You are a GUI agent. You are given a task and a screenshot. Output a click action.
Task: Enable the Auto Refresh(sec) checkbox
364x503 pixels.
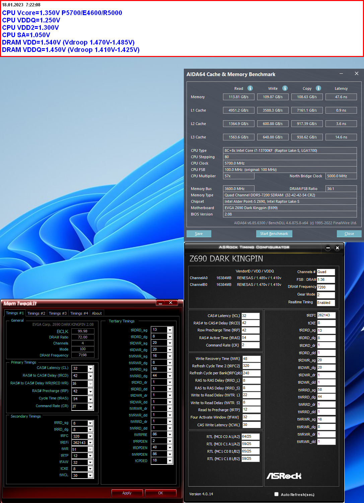(277, 494)
